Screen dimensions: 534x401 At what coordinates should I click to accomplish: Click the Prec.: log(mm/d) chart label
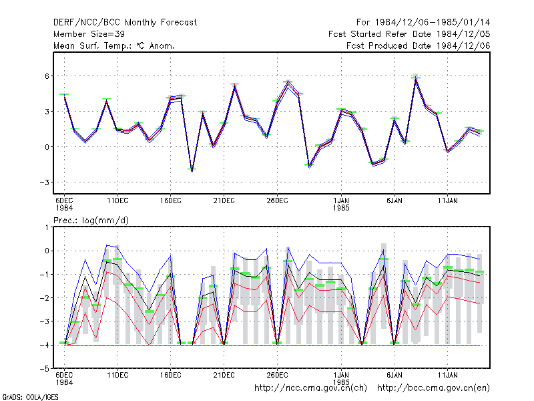click(x=91, y=221)
